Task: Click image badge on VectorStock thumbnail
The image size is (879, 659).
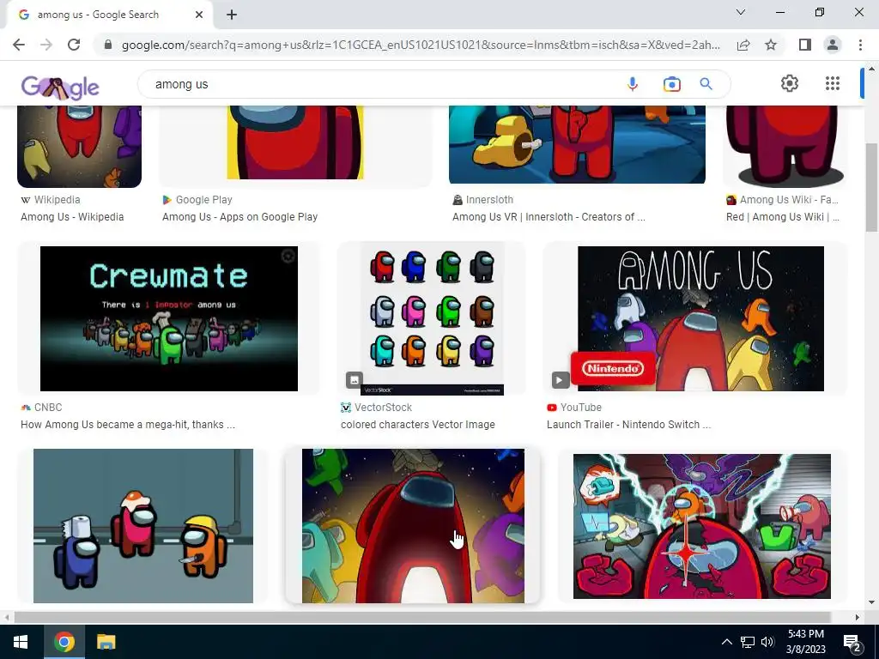Action: point(355,380)
